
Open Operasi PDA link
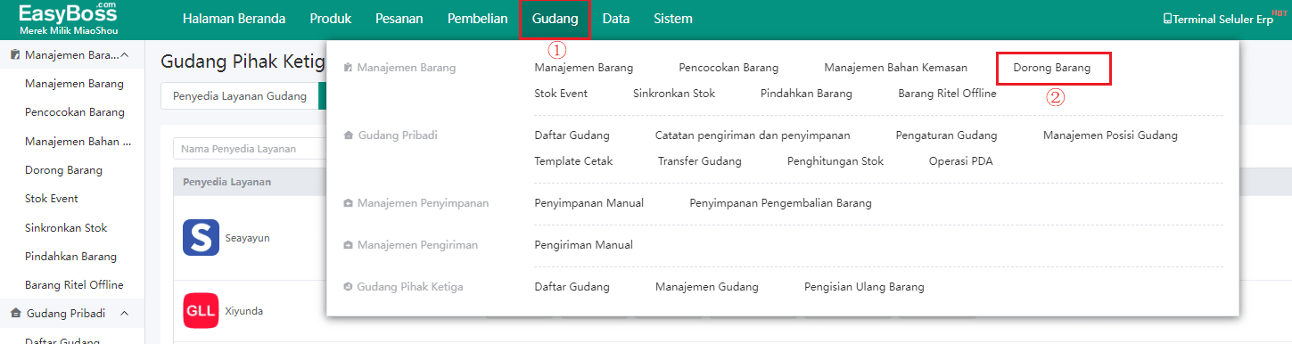click(x=961, y=161)
